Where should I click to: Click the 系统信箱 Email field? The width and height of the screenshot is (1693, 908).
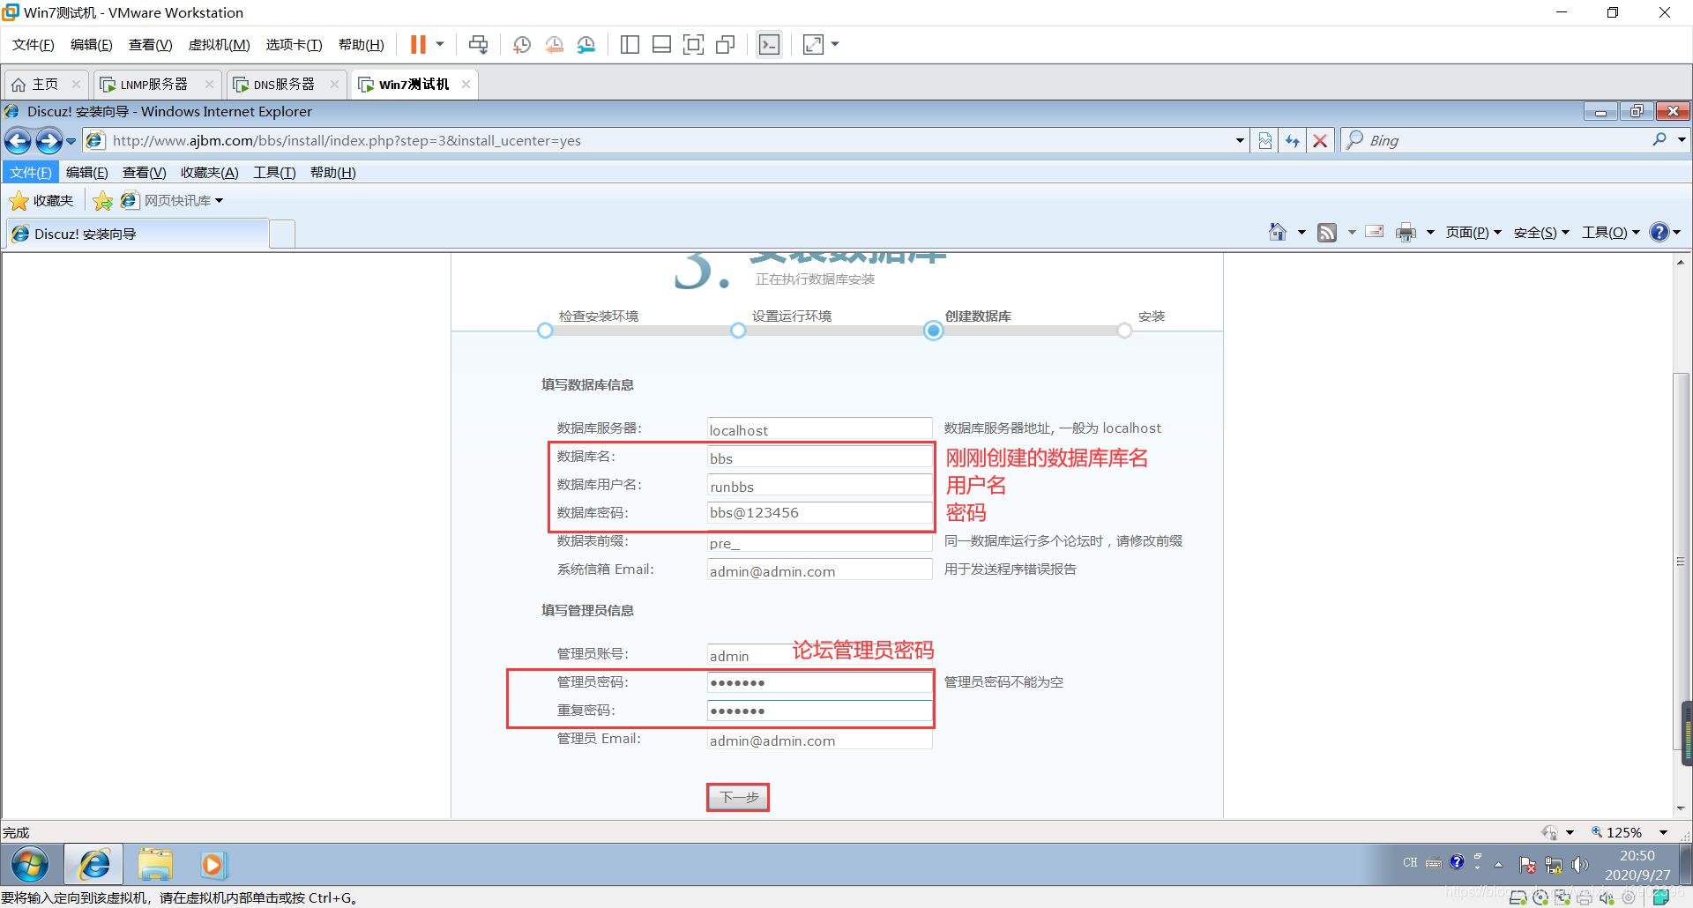point(819,570)
